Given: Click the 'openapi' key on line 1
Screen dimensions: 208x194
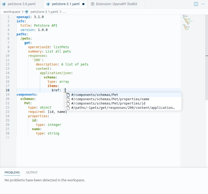Looking at the screenshot, I should point(23,17).
